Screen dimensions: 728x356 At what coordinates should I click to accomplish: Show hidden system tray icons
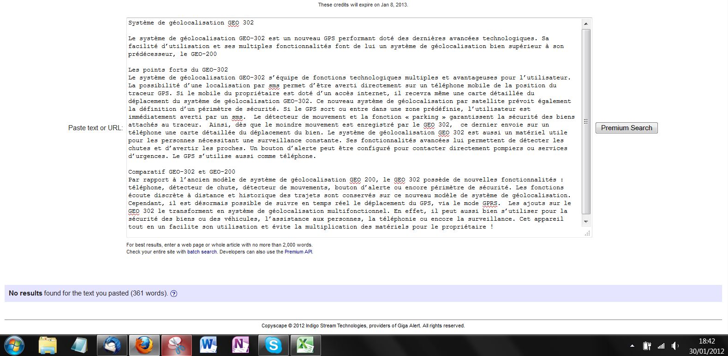[x=632, y=346]
